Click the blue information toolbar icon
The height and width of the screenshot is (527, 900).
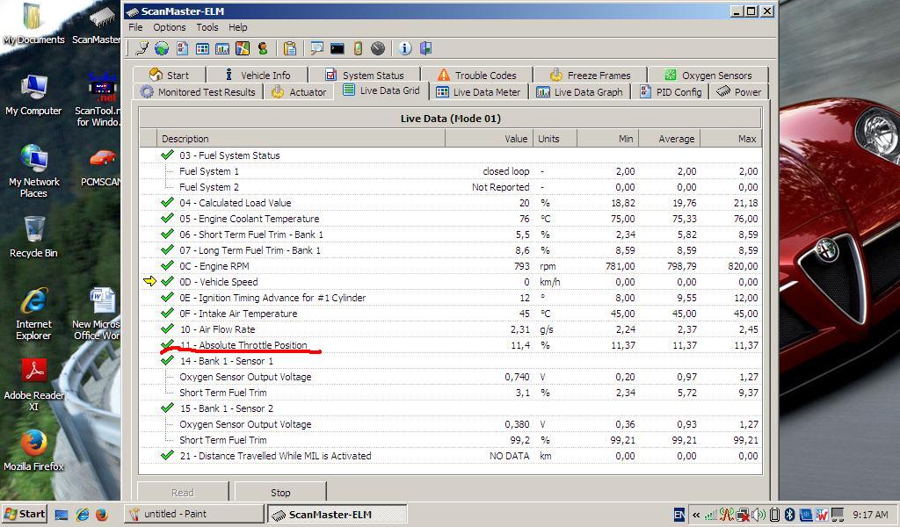click(x=404, y=48)
